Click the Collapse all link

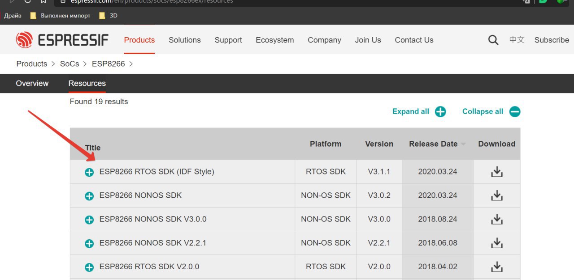(483, 112)
